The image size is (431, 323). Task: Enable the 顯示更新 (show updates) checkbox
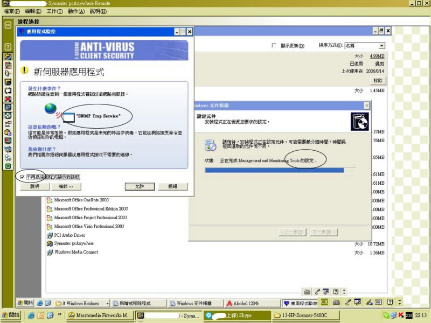click(274, 46)
